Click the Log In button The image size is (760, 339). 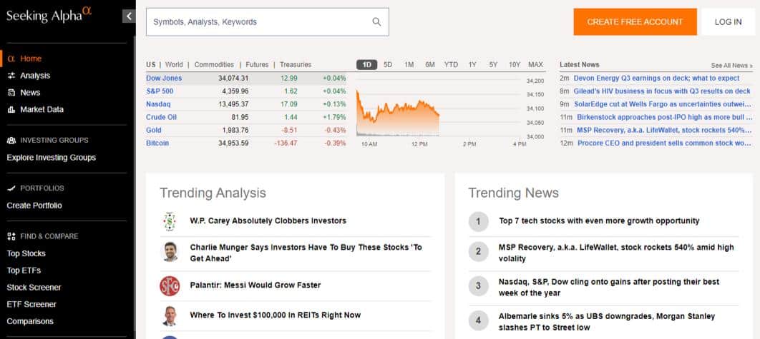(728, 21)
